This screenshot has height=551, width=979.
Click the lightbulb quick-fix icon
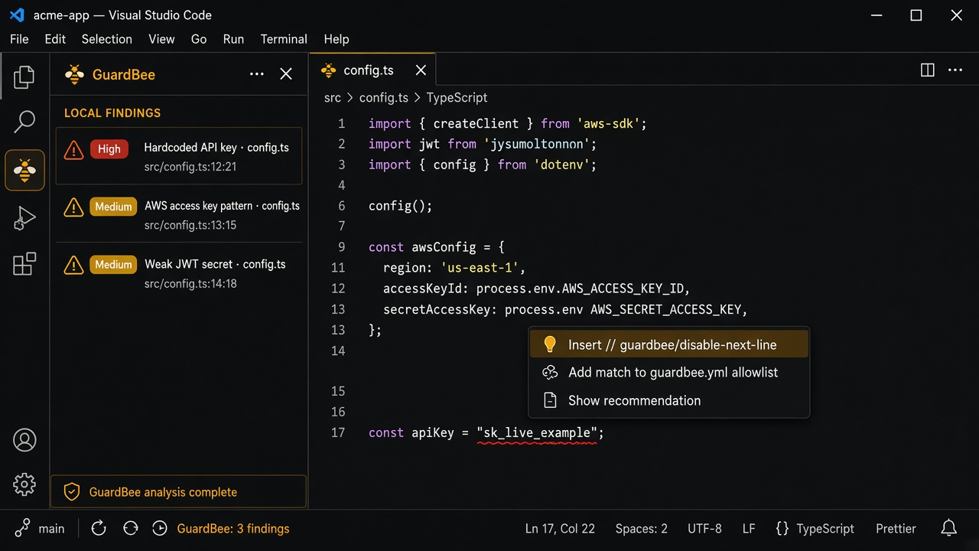click(549, 345)
